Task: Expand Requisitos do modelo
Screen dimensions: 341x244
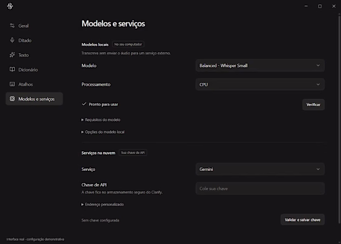Action: 101,120
